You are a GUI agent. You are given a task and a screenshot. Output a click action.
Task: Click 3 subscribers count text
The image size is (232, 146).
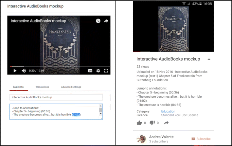(x=159, y=141)
